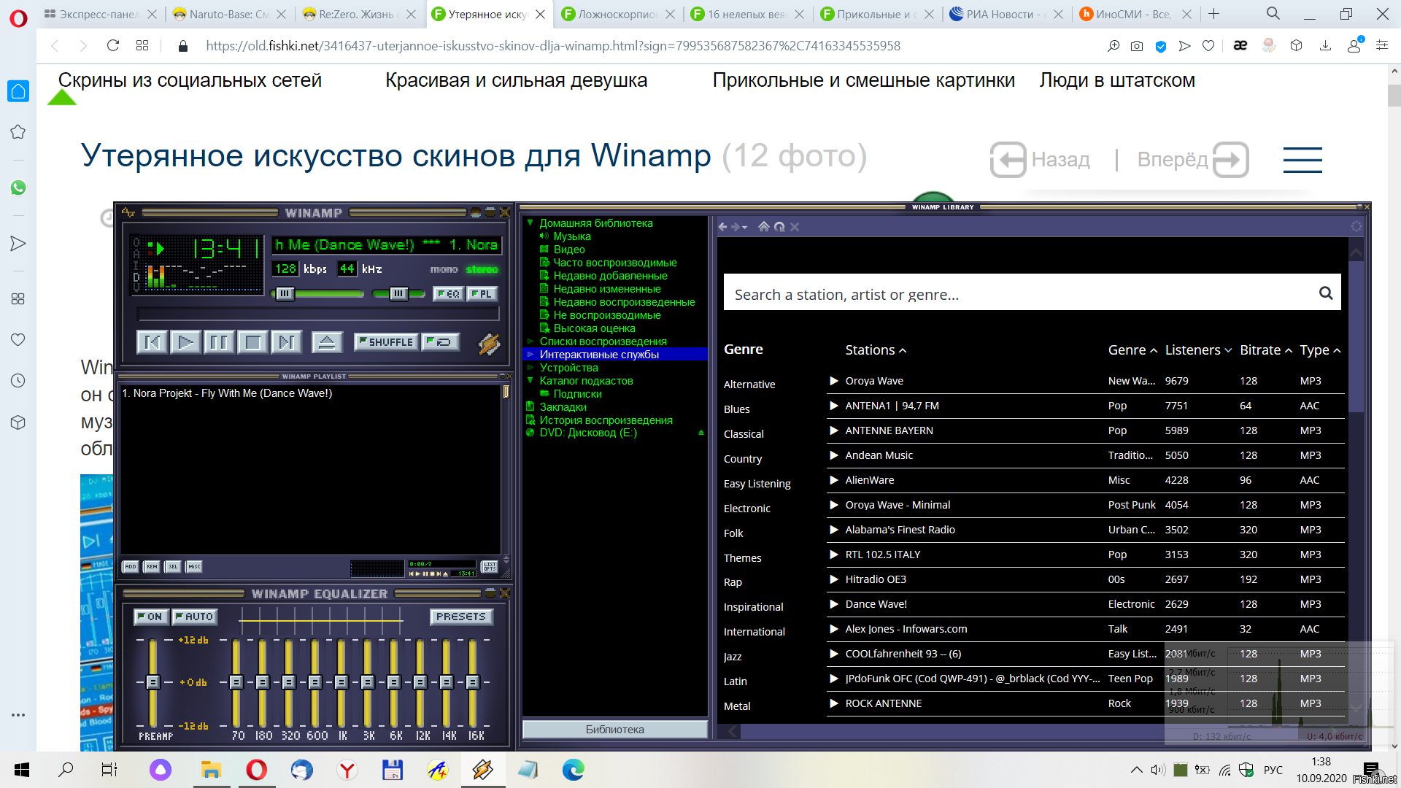Adjust the equalizer PREAMP slider

pyautogui.click(x=153, y=681)
